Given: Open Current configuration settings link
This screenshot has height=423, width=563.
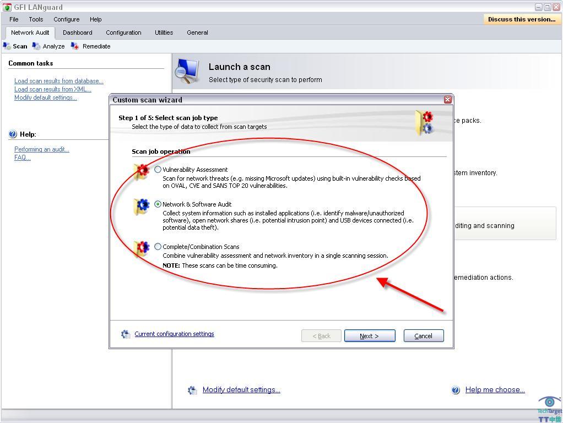Looking at the screenshot, I should click(174, 334).
